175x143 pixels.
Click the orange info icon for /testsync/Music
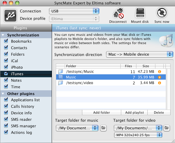[160, 72]
